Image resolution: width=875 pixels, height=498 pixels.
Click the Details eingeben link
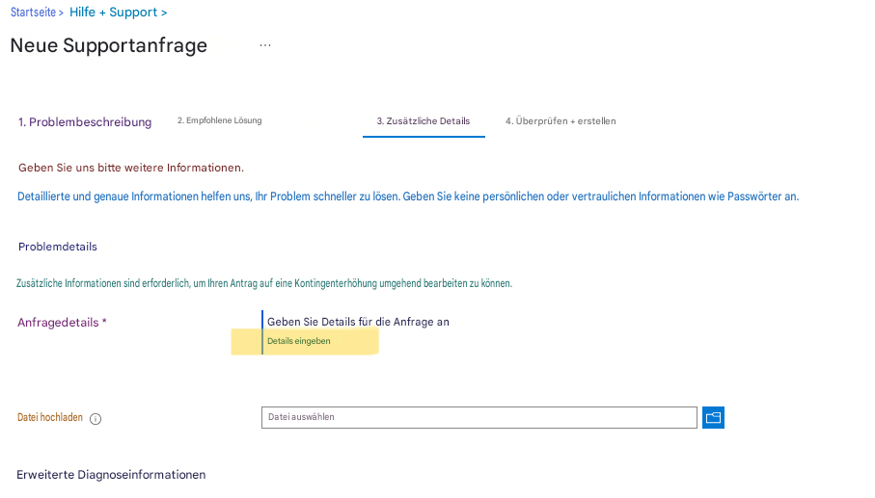click(x=298, y=341)
